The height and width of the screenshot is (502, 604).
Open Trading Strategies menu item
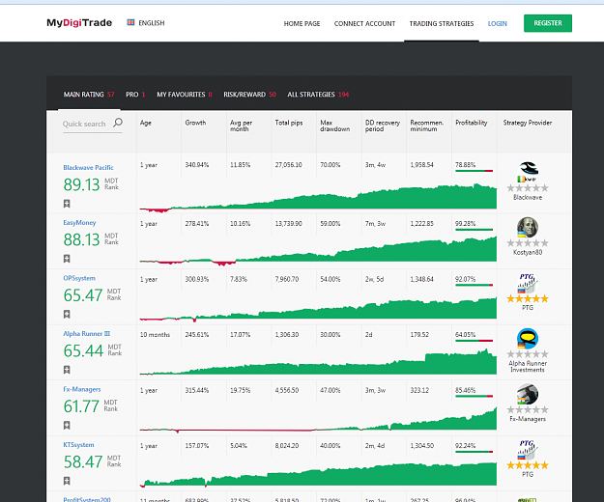[x=442, y=24]
